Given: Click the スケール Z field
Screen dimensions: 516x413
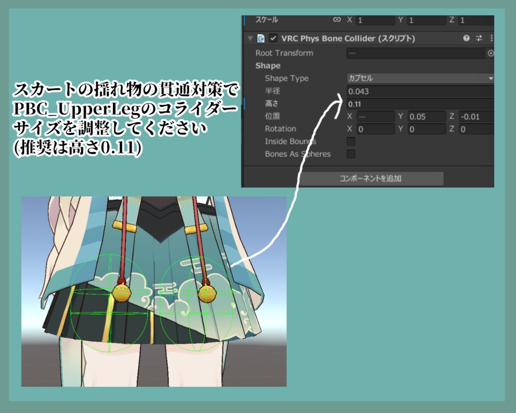Looking at the screenshot, I should pyautogui.click(x=476, y=20).
